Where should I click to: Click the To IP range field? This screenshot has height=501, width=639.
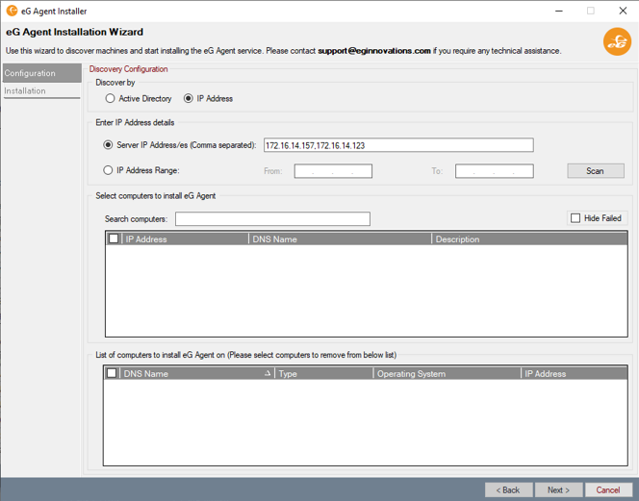495,171
